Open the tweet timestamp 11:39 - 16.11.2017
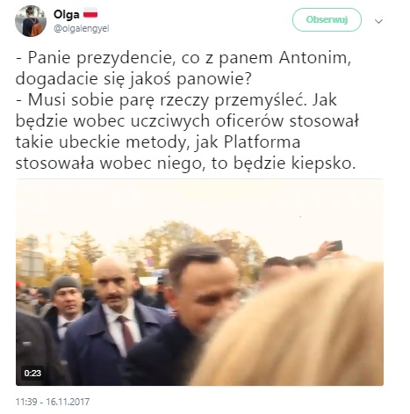Viewport: 410px width, 414px height. point(53,402)
